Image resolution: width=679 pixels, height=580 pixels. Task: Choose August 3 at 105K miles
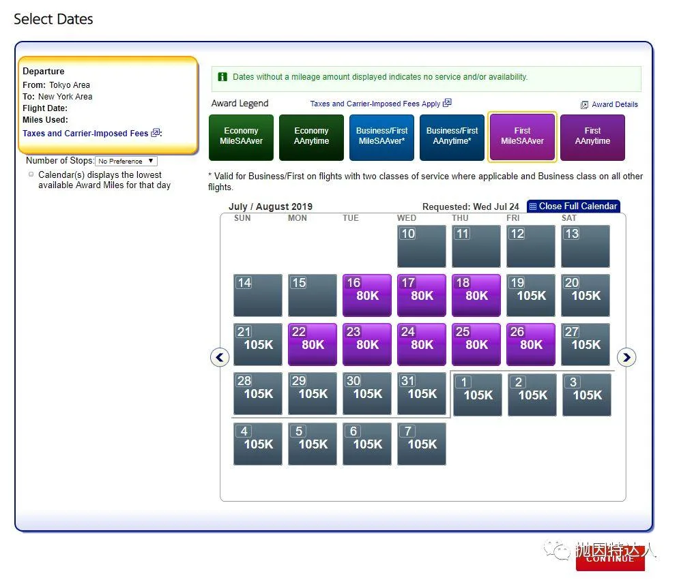coord(587,395)
